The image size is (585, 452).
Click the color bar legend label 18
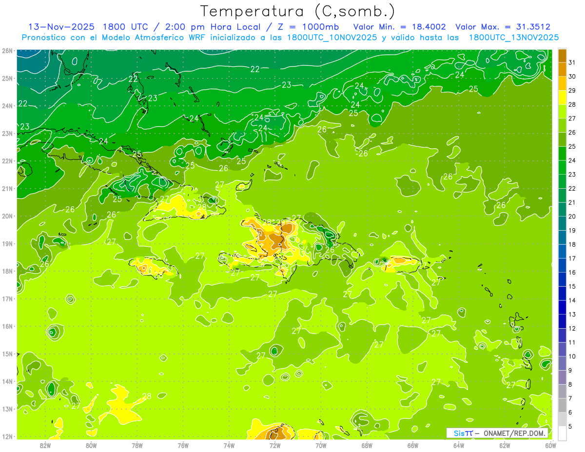point(572,244)
